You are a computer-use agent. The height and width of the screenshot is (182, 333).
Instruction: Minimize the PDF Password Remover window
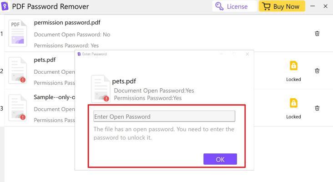pos(313,6)
